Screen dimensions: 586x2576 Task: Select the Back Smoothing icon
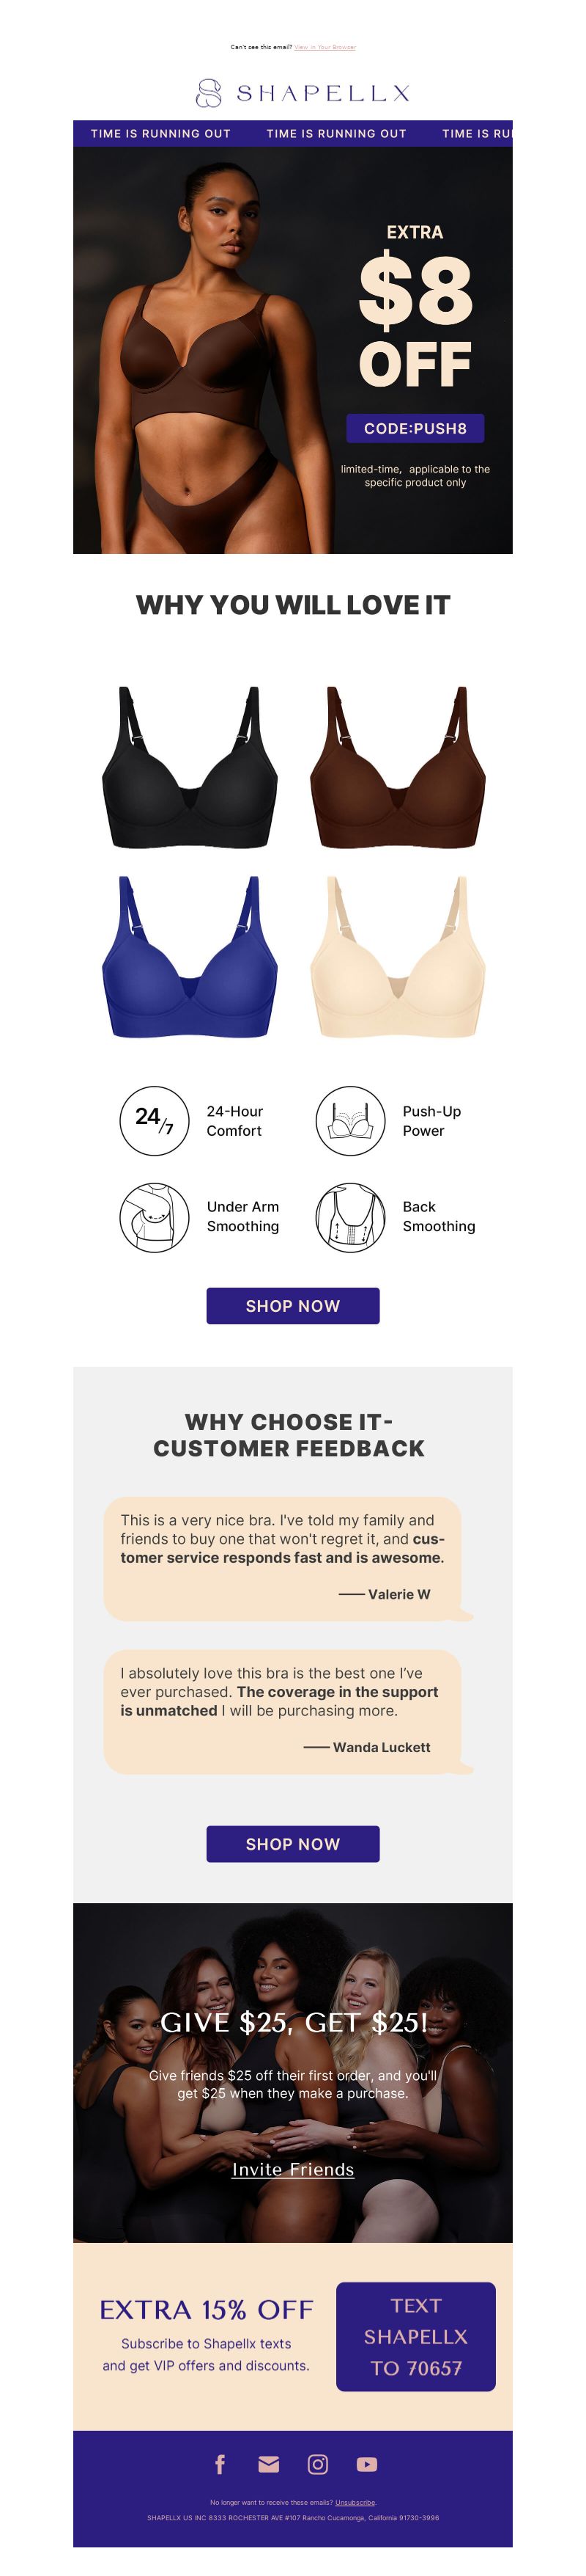point(350,1217)
